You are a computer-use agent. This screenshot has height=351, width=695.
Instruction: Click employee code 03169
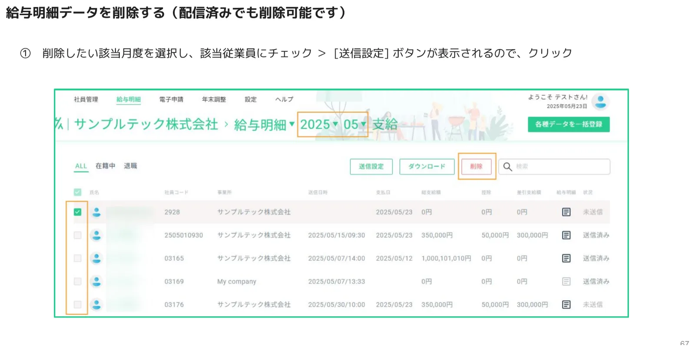pyautogui.click(x=174, y=281)
